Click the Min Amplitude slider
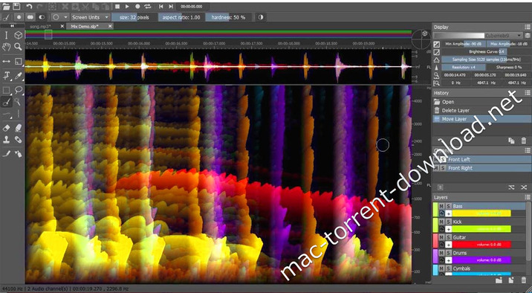The height and width of the screenshot is (293, 532). point(464,44)
